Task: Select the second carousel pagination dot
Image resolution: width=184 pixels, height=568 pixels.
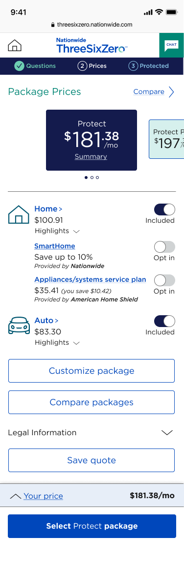Action: pos(92,178)
